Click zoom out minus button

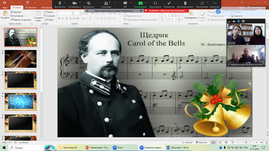pyautogui.click(x=237, y=142)
